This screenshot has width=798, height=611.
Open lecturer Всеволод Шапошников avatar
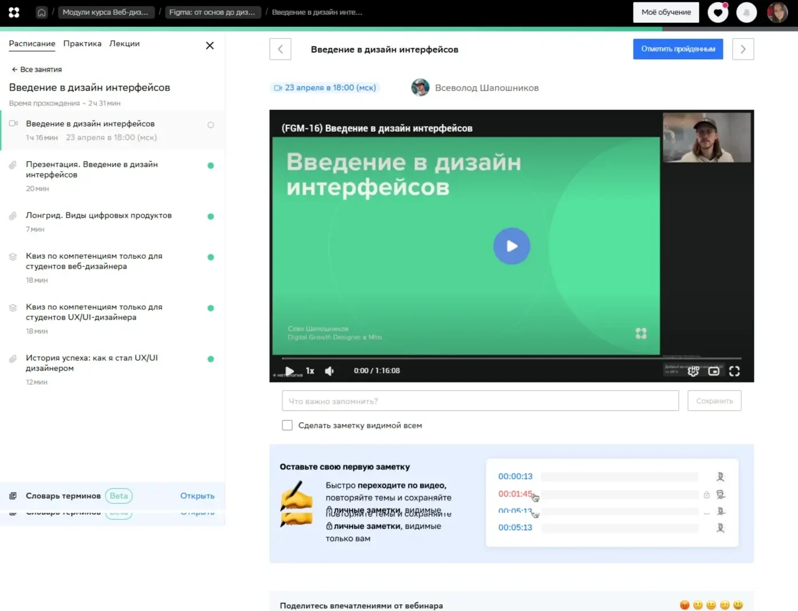[420, 88]
